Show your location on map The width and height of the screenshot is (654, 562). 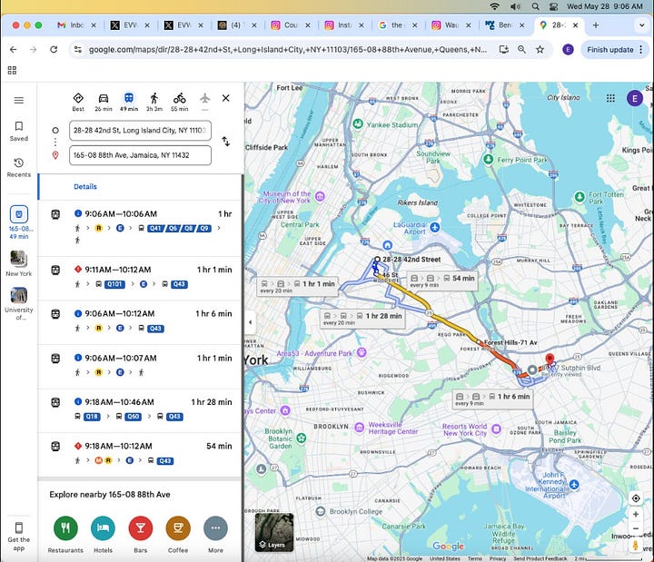coord(636,498)
